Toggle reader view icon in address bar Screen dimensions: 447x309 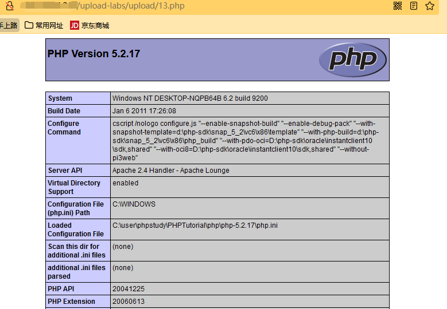[x=414, y=6]
